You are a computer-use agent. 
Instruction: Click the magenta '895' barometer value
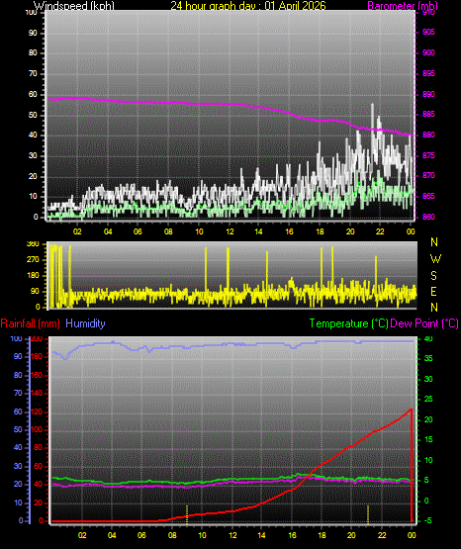(428, 73)
